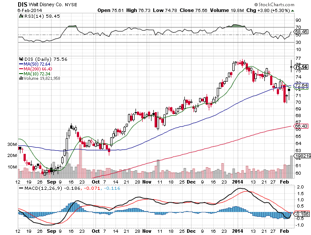
Task: Click the 1.5 level on MACD axis
Action: [x=300, y=193]
